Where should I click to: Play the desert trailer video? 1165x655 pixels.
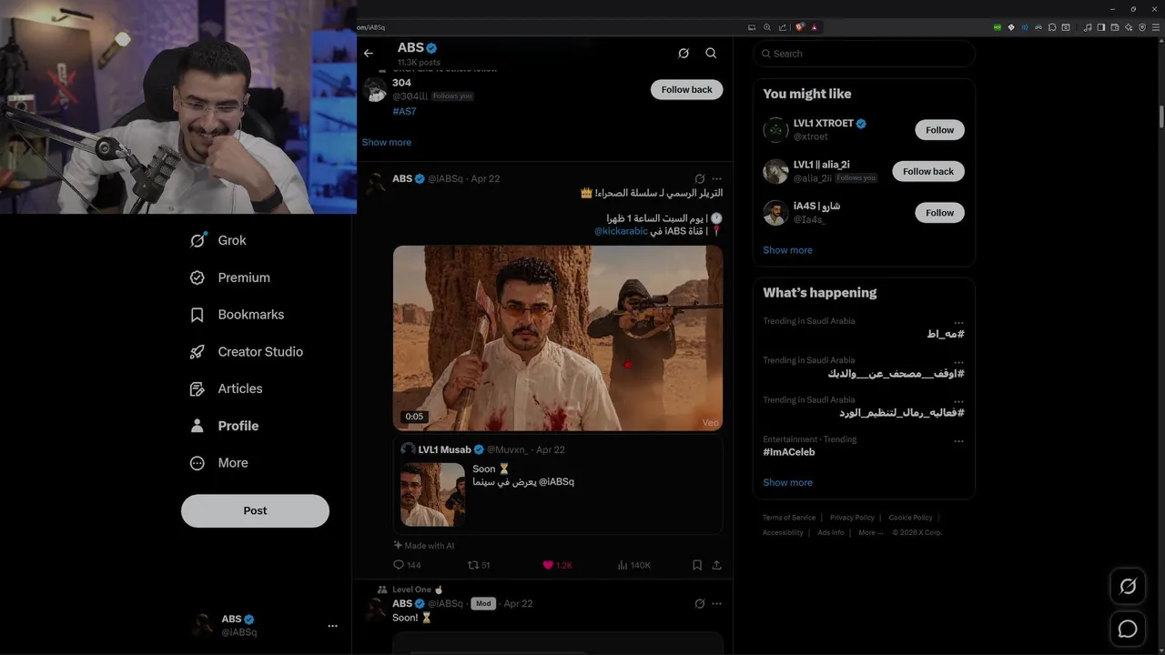pos(558,338)
